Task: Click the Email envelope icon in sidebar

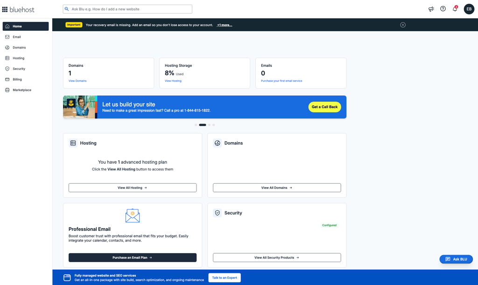Action: pos(7,37)
